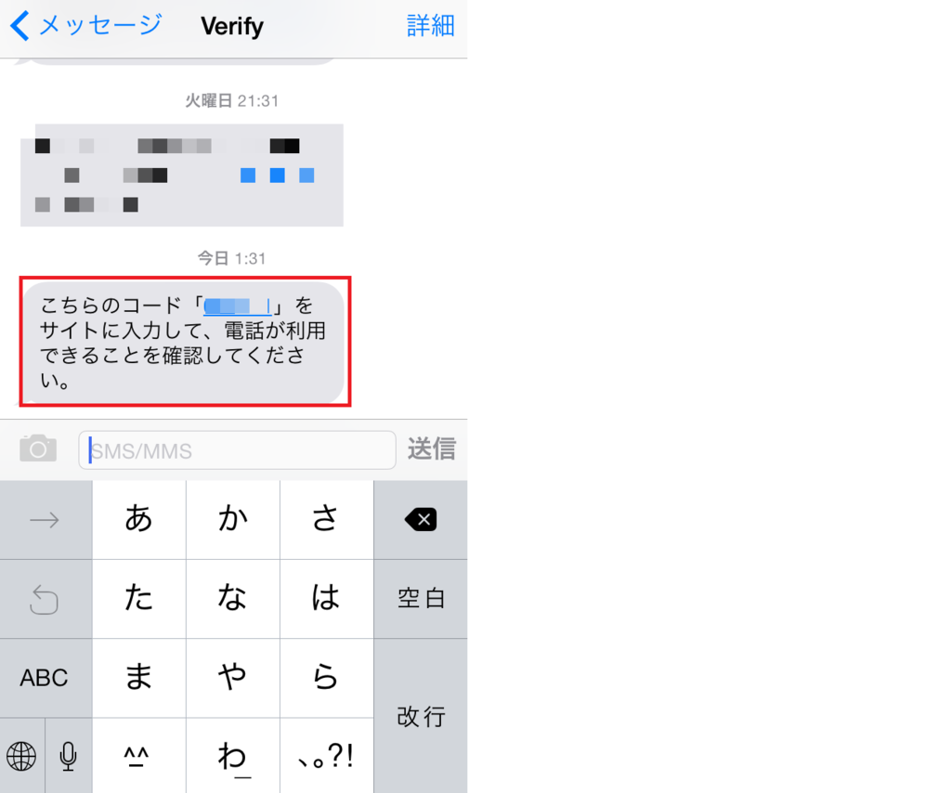Screen dimensions: 951x793
Task: Tap the た key on keyboard
Action: pos(139,598)
